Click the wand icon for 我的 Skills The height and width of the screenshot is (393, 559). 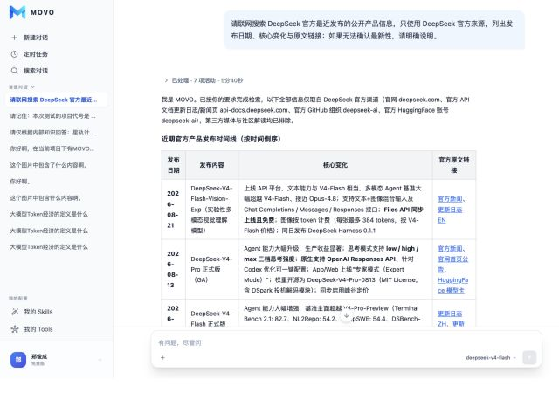pos(15,312)
